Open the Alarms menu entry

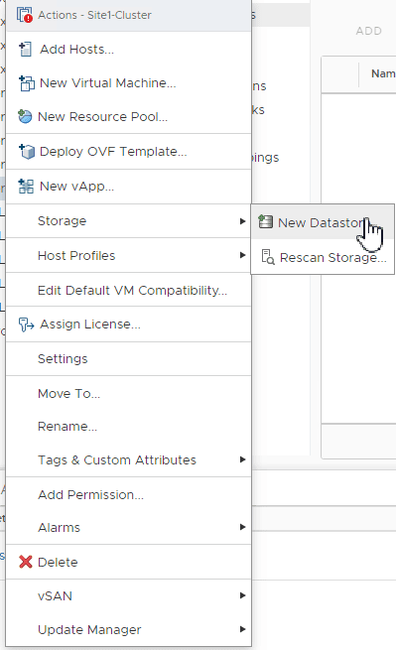(129, 527)
